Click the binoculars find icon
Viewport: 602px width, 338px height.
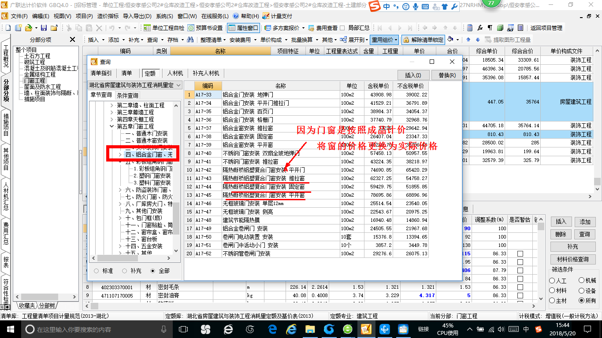[x=190, y=40]
